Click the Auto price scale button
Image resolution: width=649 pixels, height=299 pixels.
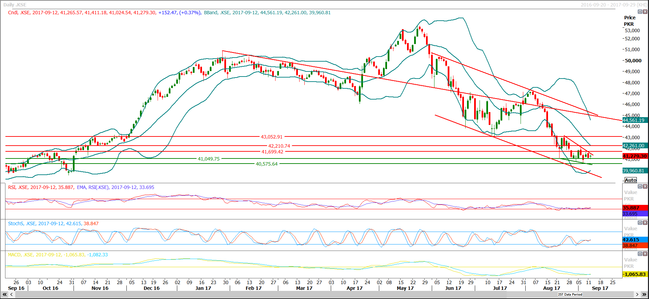coord(630,180)
